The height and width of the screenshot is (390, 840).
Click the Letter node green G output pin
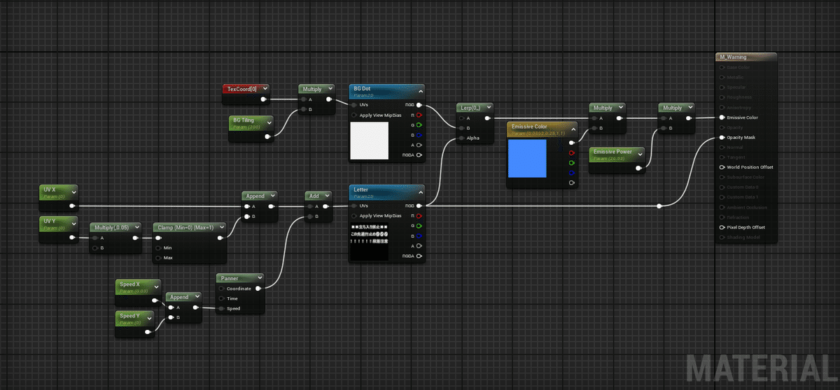(x=419, y=226)
